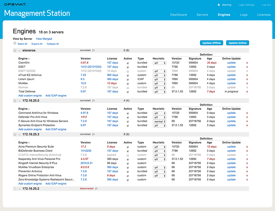This screenshot has width=275, height=211.
Task: Click Collapse All link
Action: click(x=53, y=44)
